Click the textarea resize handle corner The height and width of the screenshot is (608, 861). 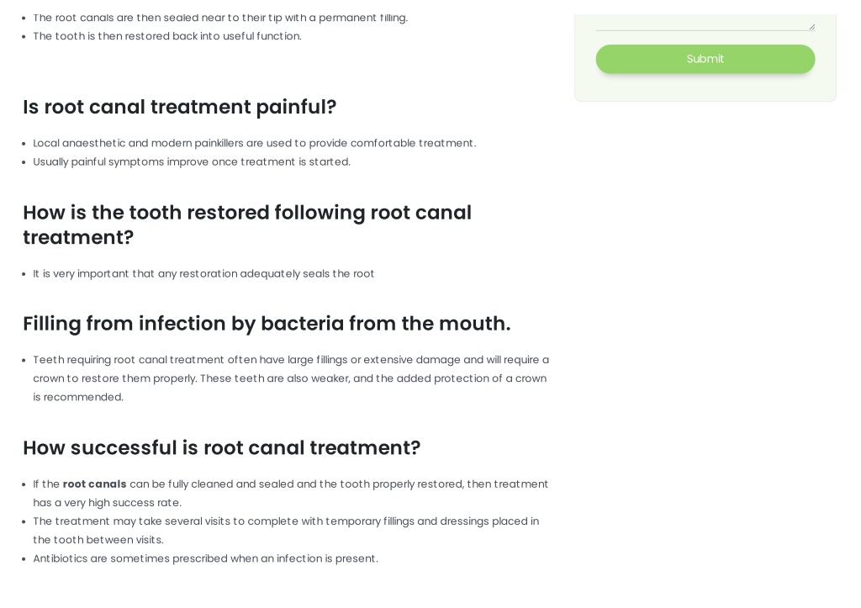811,26
